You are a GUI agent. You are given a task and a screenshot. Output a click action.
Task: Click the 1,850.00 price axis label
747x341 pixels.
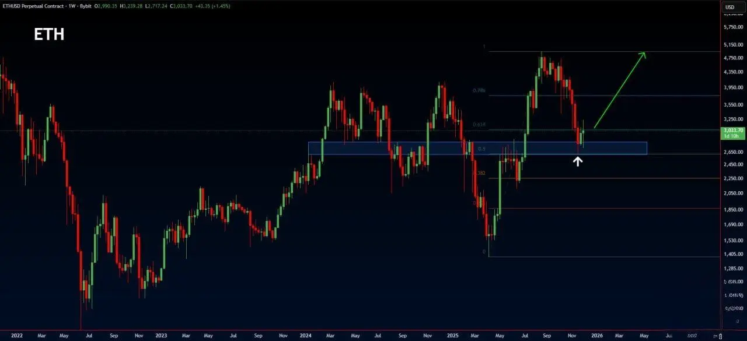pos(733,209)
